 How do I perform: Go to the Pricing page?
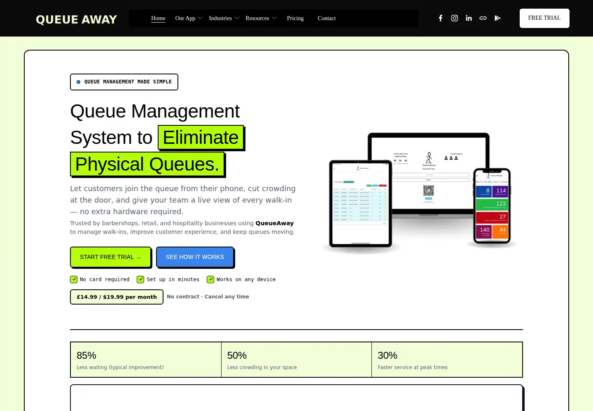tap(295, 18)
